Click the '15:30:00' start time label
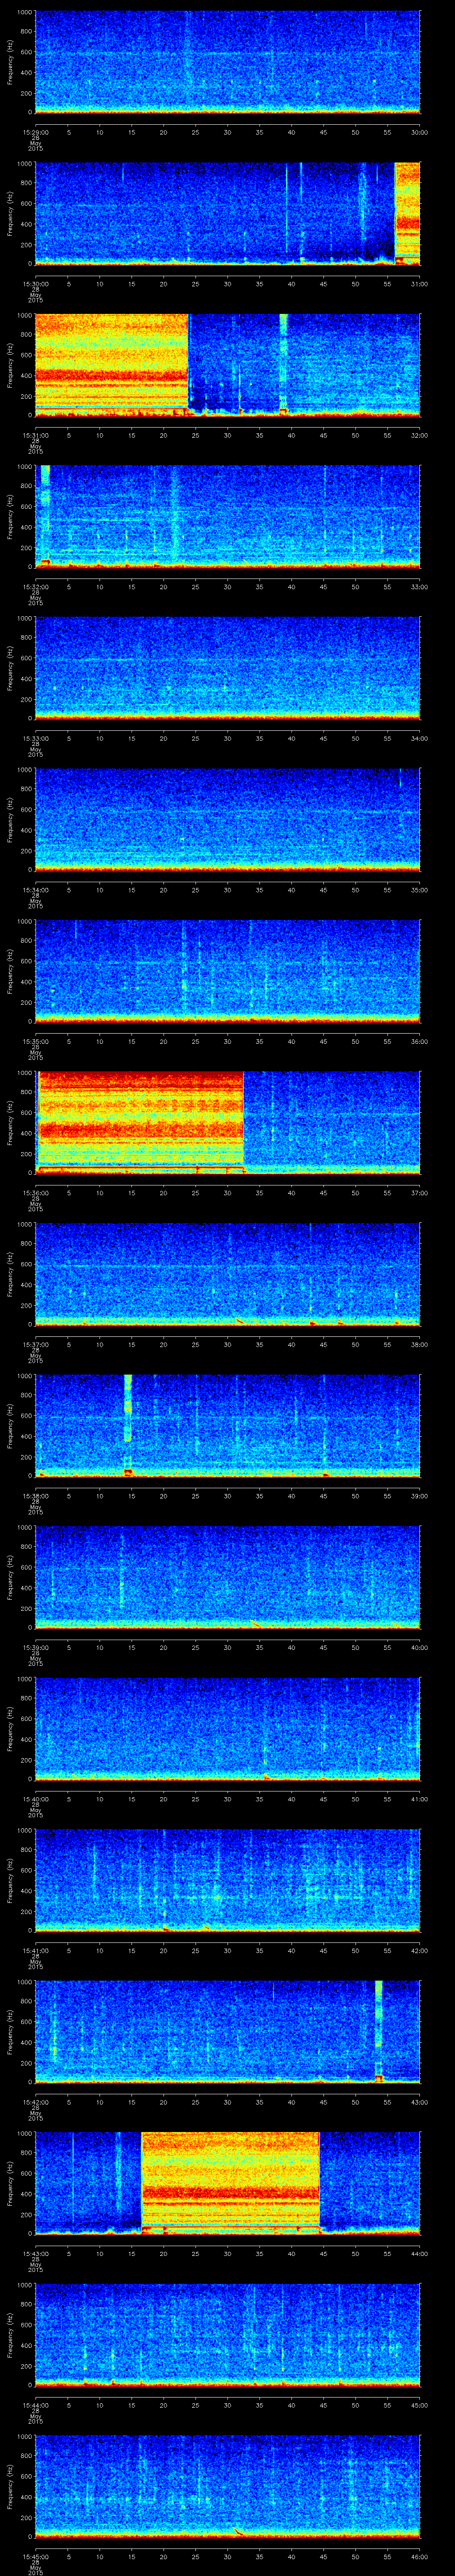455x2576 pixels. point(35,284)
